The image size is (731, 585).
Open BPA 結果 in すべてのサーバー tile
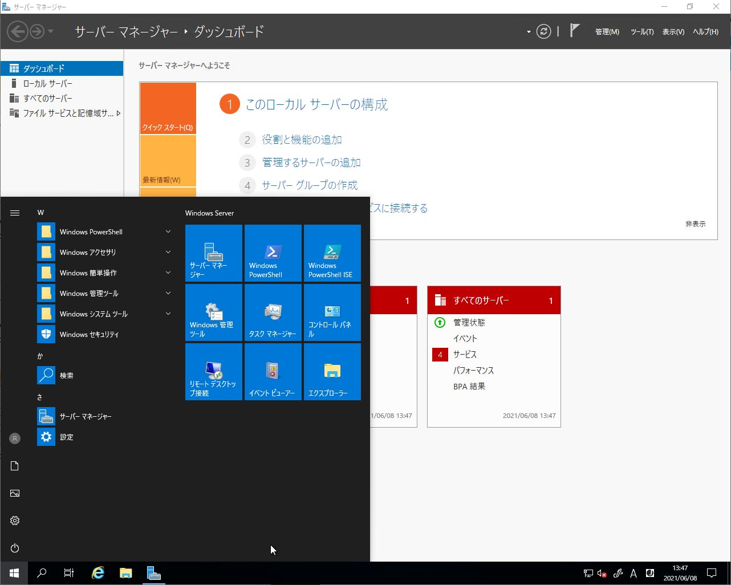click(x=469, y=387)
